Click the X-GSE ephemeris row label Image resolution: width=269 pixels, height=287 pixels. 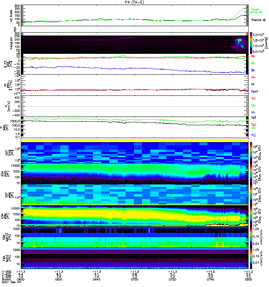point(6,272)
